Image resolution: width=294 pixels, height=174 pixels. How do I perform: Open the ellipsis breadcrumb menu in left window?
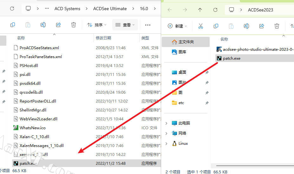click(47, 9)
